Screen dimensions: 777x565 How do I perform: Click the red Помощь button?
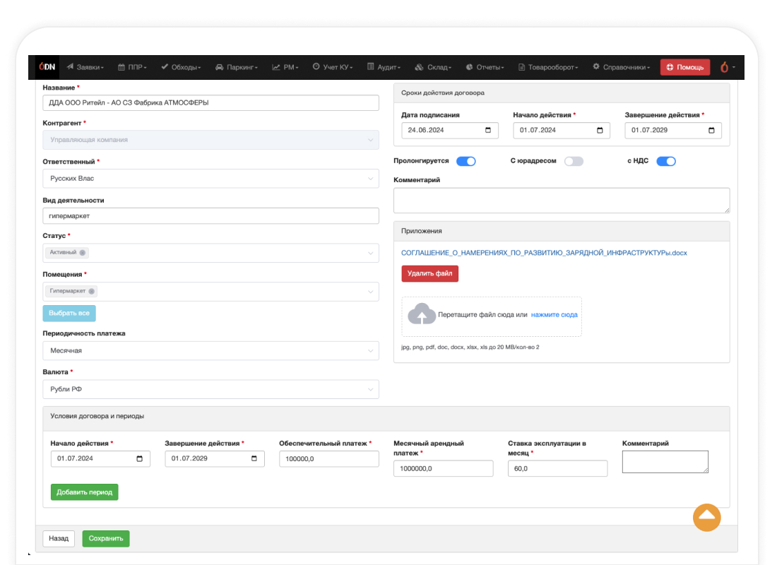(x=685, y=67)
